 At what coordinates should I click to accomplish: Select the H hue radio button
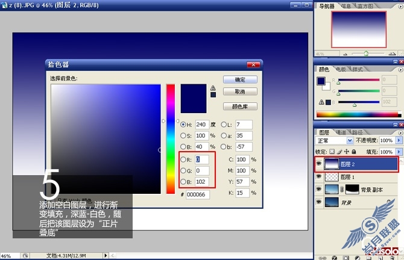point(183,125)
